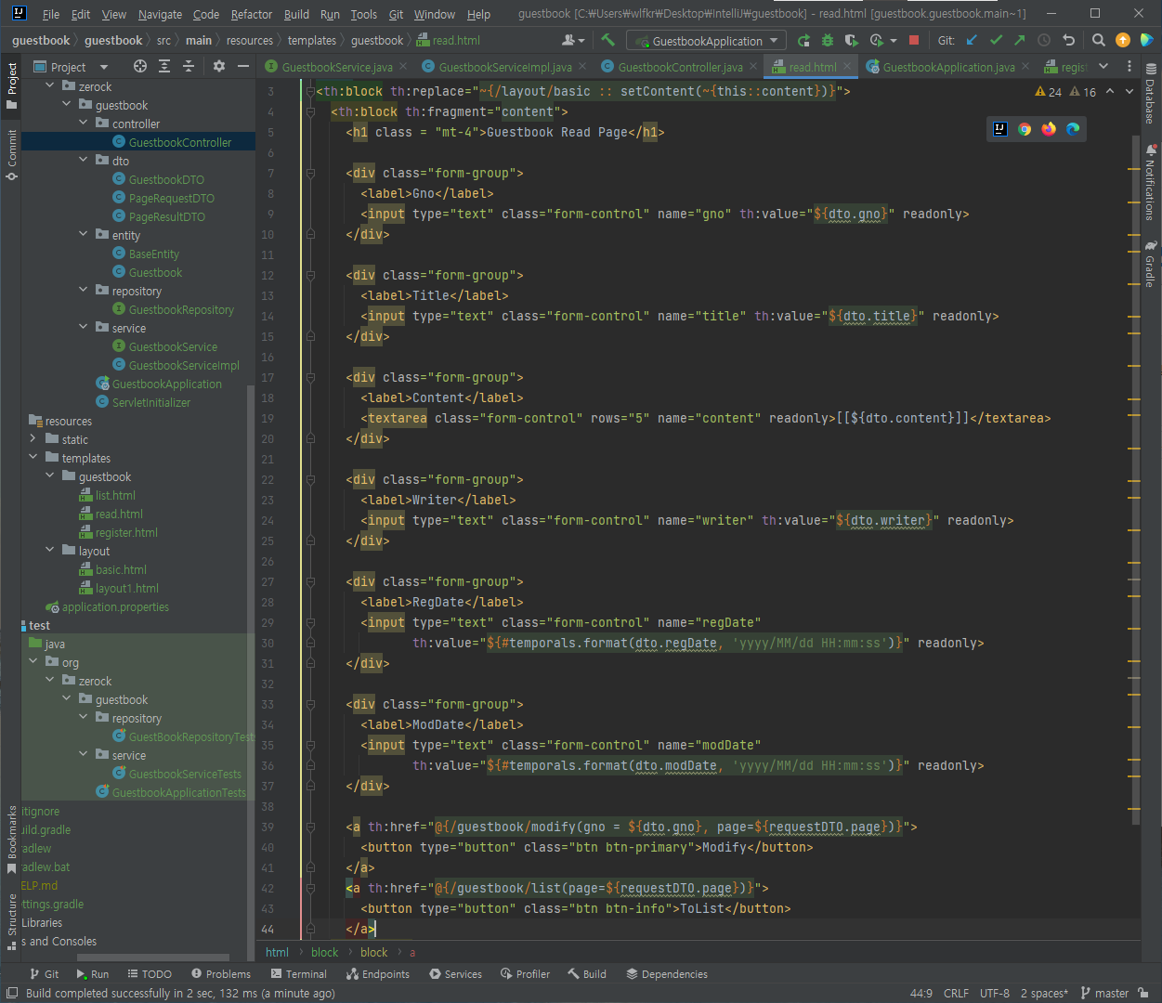Viewport: 1162px width, 1003px height.
Task: Click Git Commit checkmark icon
Action: point(996,40)
